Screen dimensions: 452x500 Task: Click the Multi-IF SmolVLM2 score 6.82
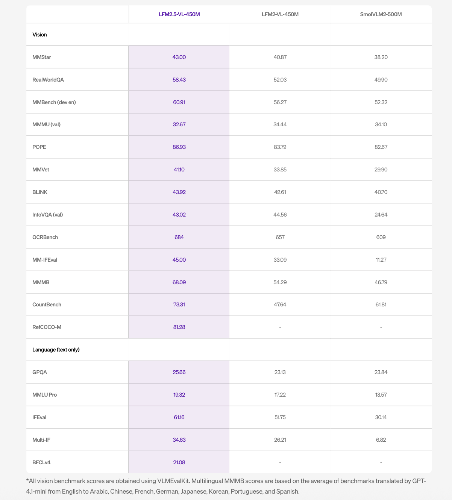click(381, 440)
